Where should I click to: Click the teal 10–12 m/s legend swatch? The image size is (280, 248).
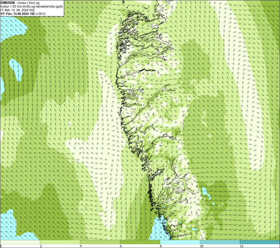(x=220, y=242)
